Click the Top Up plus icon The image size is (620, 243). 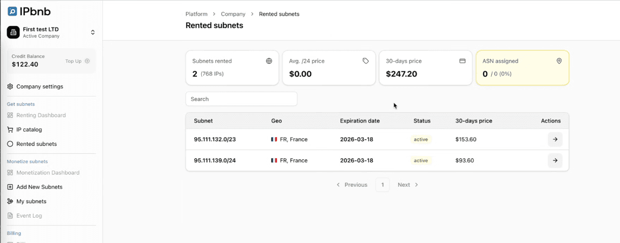88,61
